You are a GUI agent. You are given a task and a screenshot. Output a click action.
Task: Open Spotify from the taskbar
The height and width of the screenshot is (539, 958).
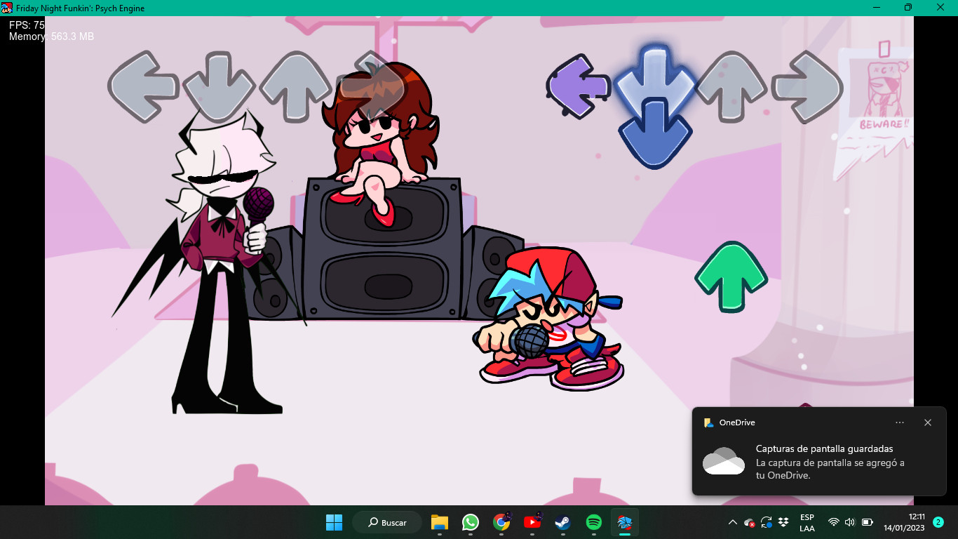(593, 522)
